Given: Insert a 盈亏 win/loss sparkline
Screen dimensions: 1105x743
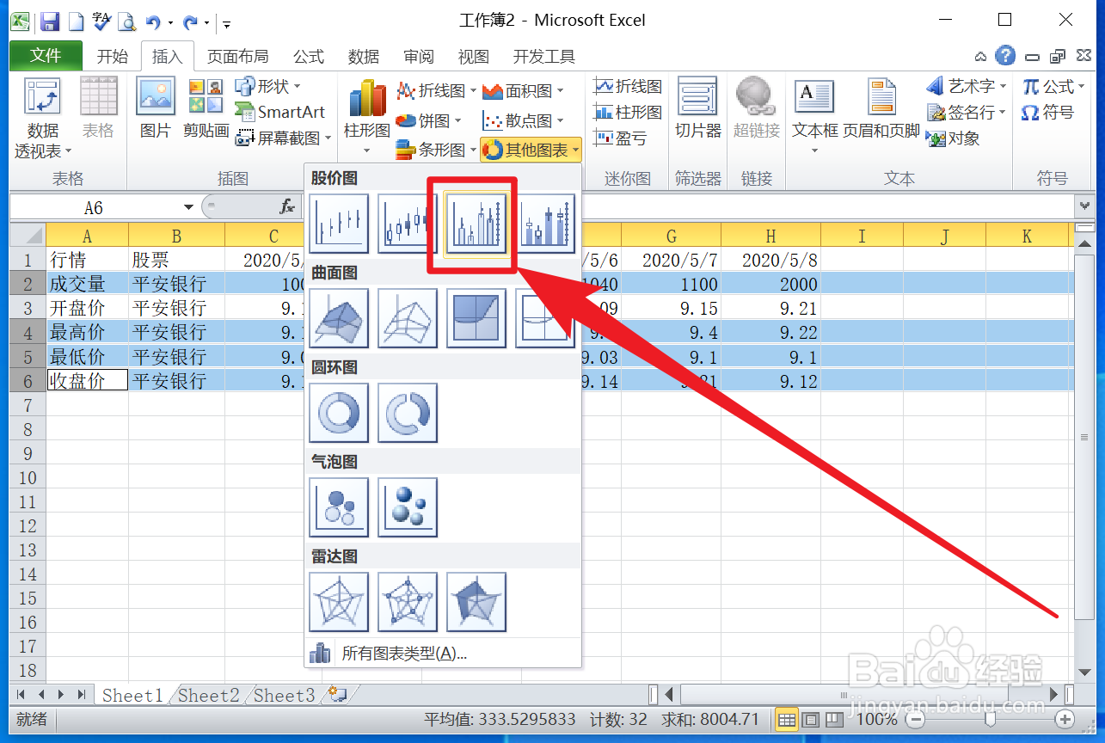Looking at the screenshot, I should pyautogui.click(x=621, y=138).
